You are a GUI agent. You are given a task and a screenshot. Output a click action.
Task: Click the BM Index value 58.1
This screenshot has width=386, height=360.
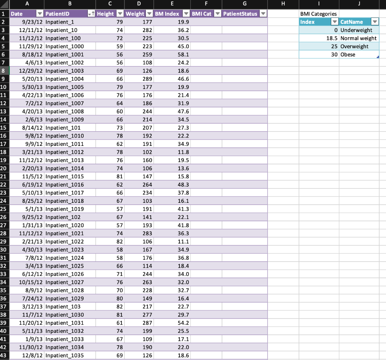(x=172, y=54)
